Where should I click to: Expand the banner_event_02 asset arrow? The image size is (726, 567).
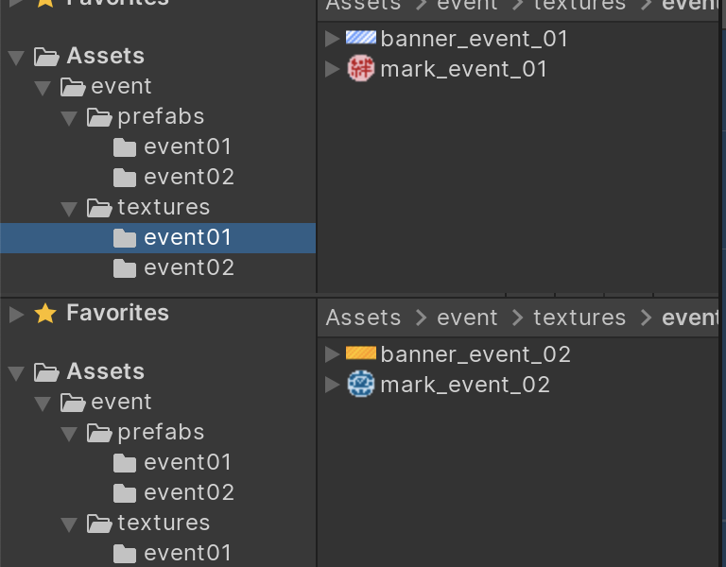coord(332,354)
